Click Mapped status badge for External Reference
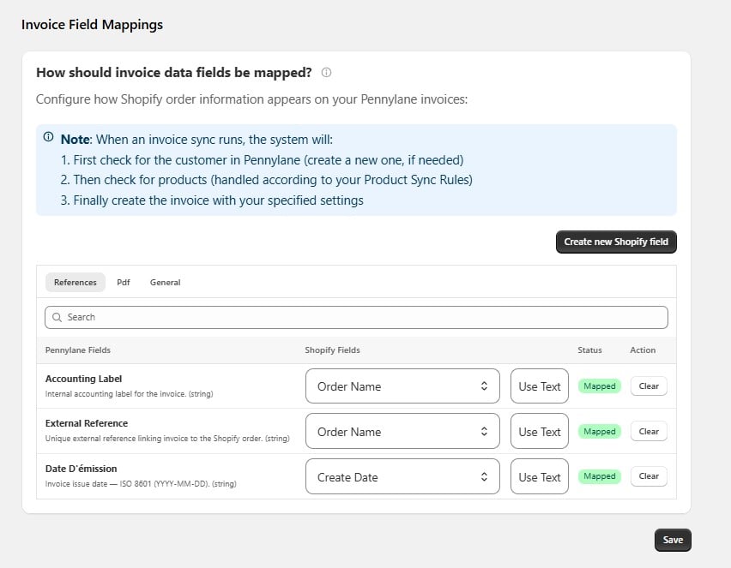This screenshot has width=731, height=568. pos(600,432)
